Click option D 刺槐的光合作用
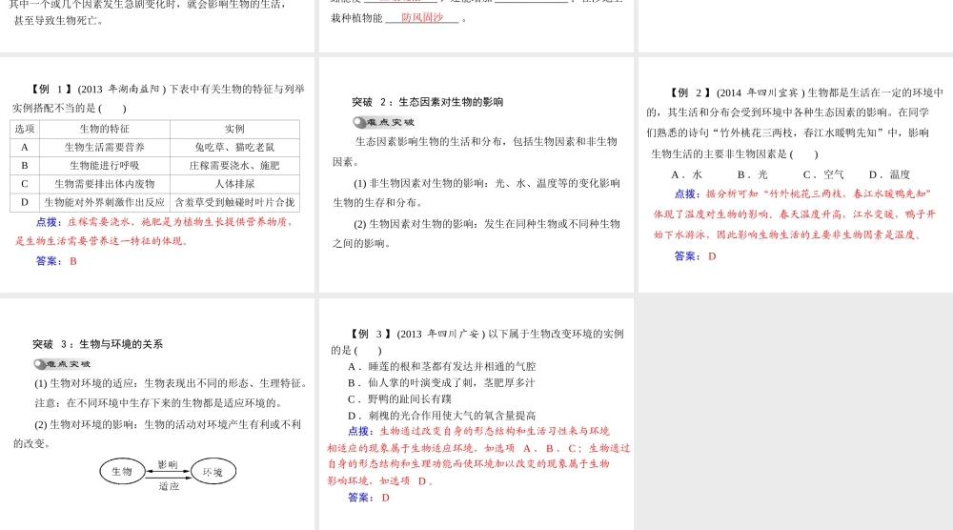This screenshot has height=530, width=953. pos(442,416)
